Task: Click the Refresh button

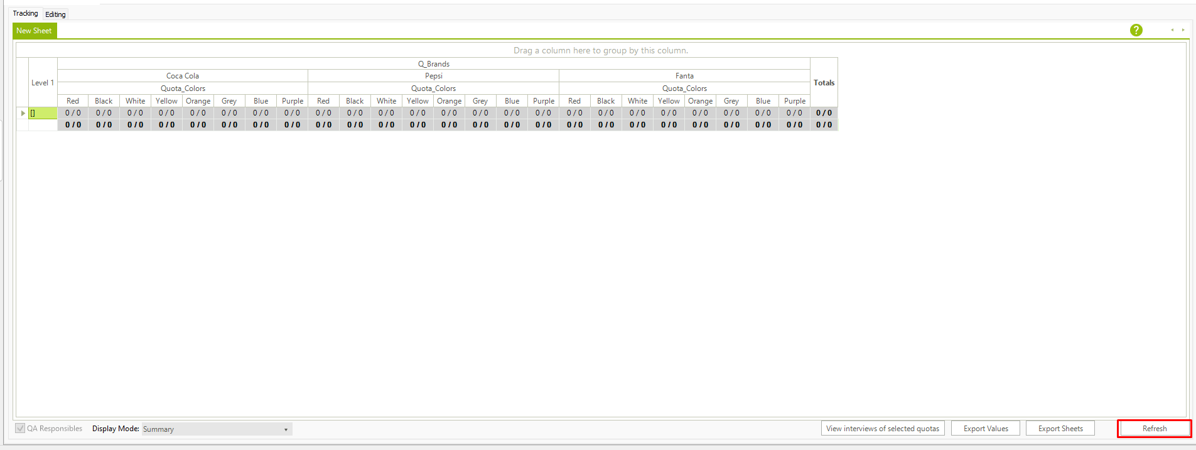Action: [x=1155, y=428]
